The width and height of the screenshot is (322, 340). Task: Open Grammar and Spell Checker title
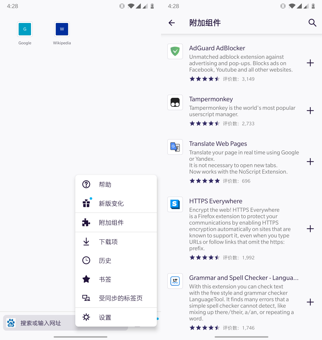pos(244,278)
